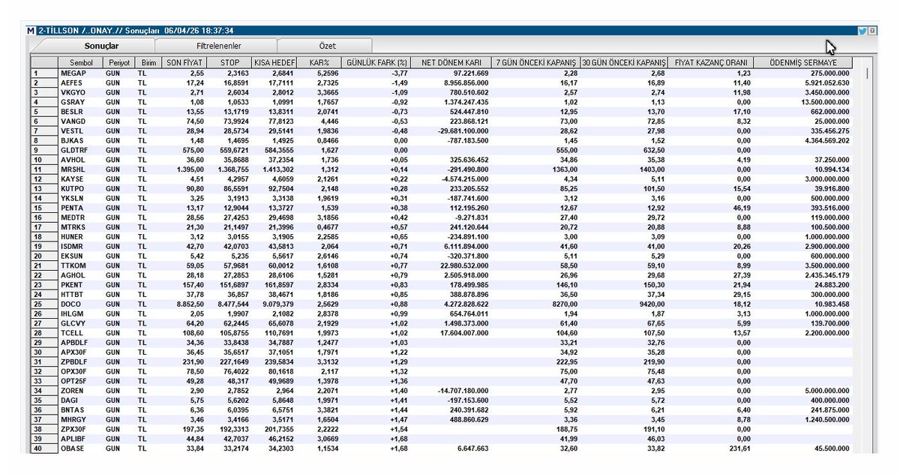Viewport: 900px width, 474px height.
Task: Select the IHLGM symbol cell
Action: tap(81, 313)
